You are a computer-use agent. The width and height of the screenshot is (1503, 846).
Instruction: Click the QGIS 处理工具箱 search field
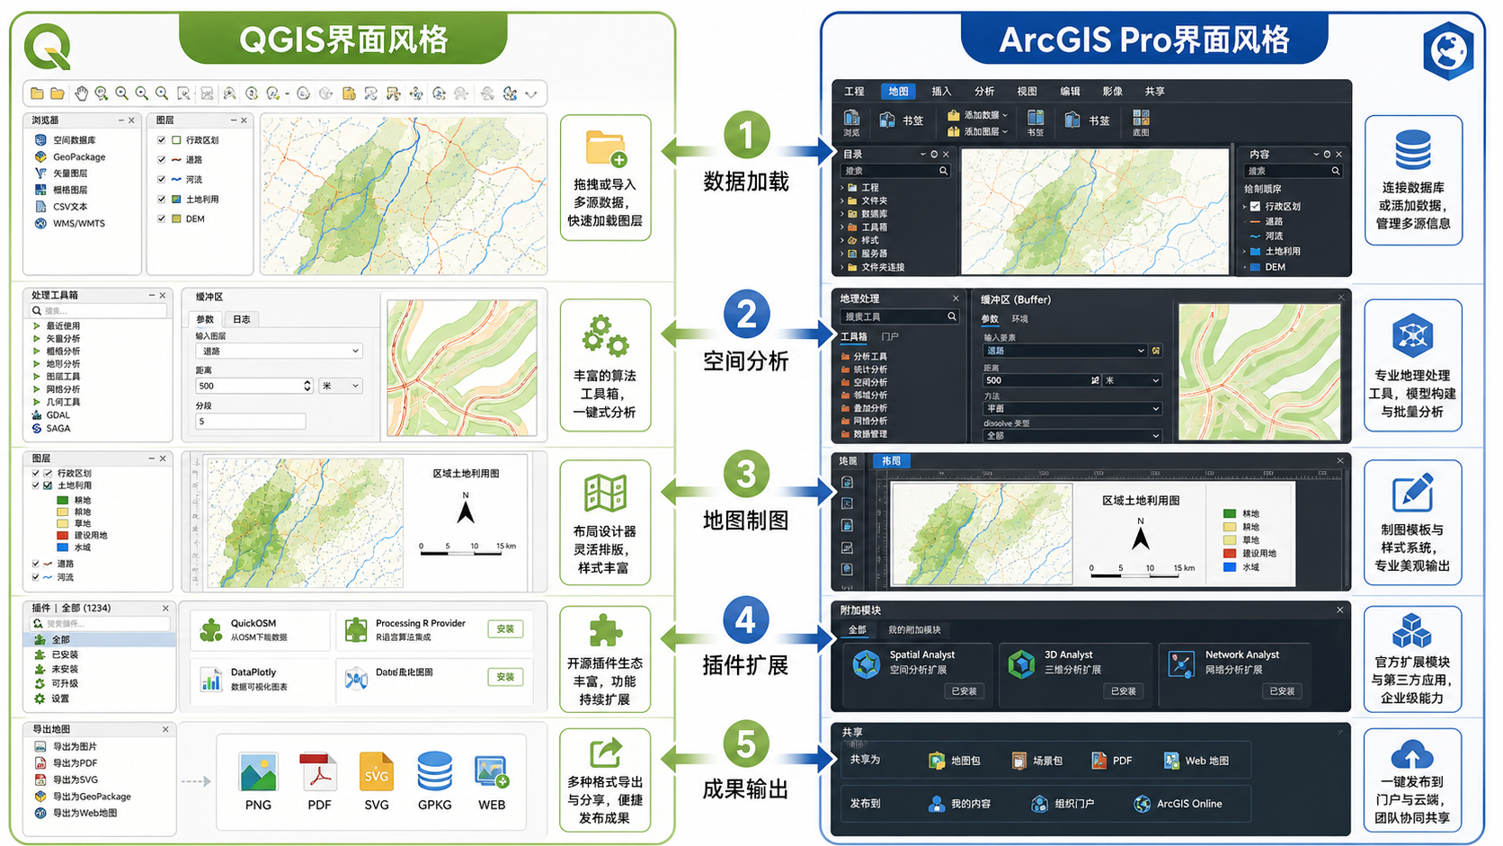(x=99, y=311)
